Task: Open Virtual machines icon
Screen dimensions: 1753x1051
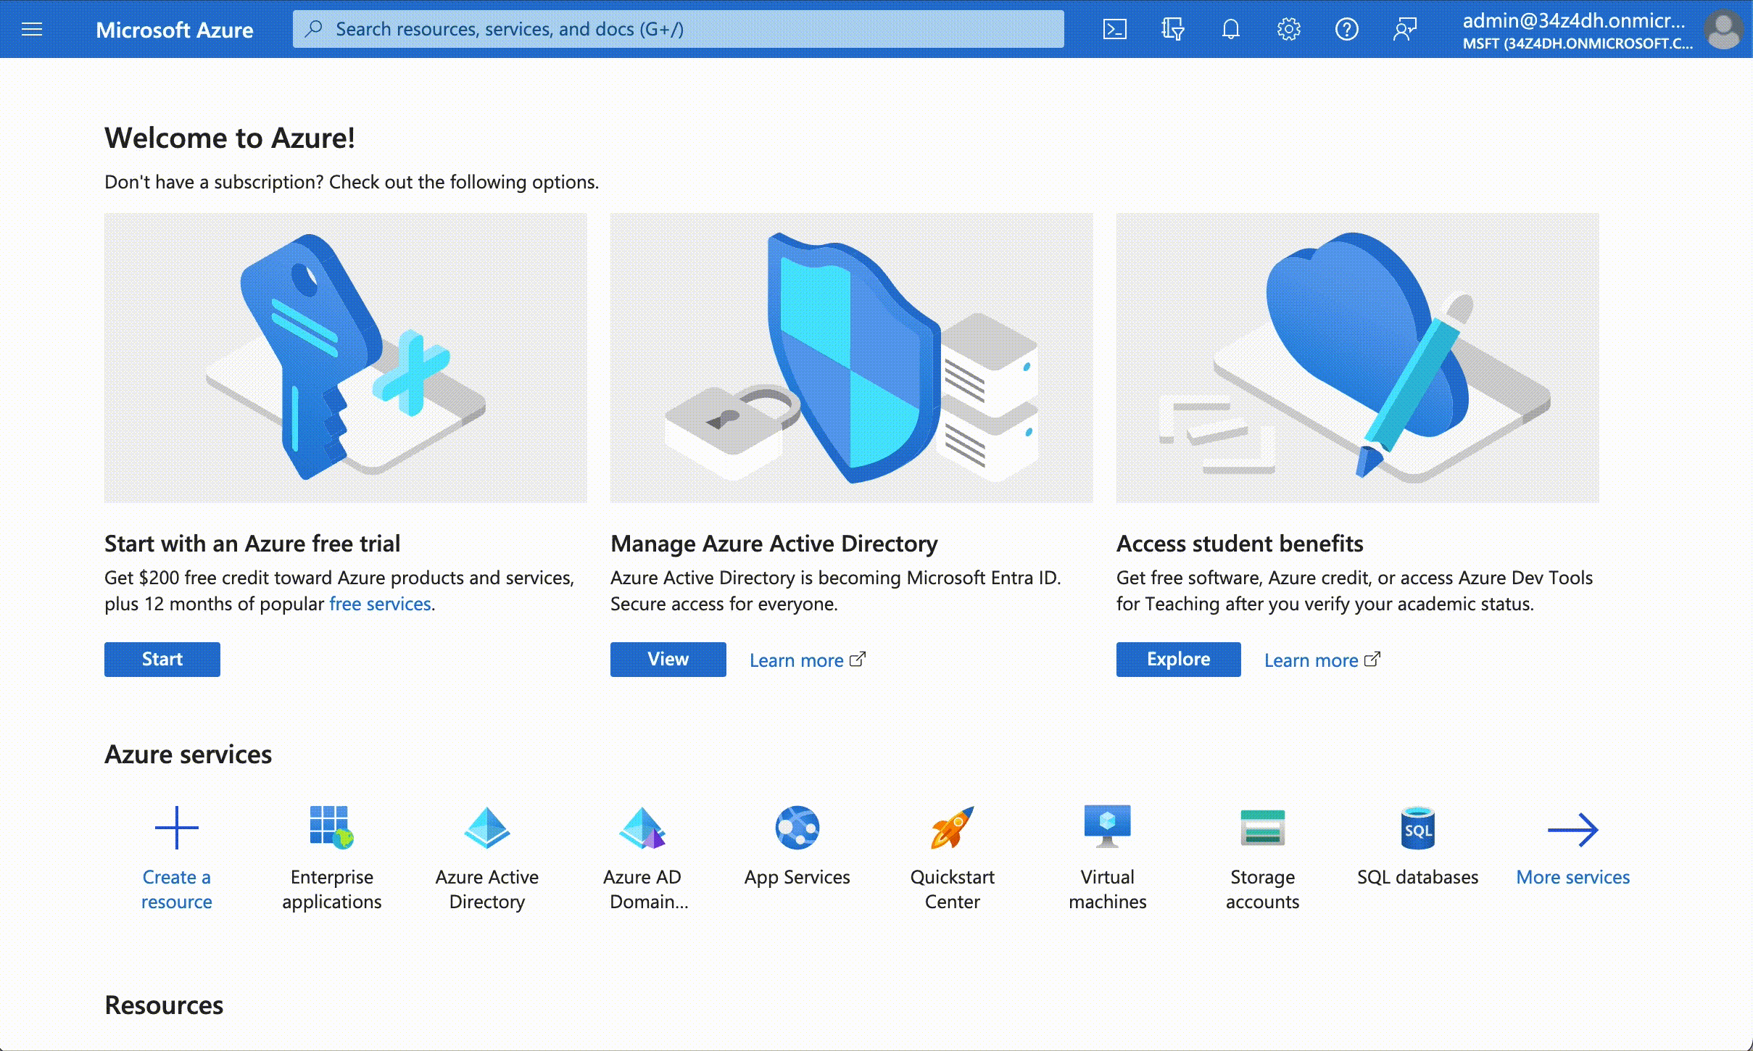Action: point(1108,826)
